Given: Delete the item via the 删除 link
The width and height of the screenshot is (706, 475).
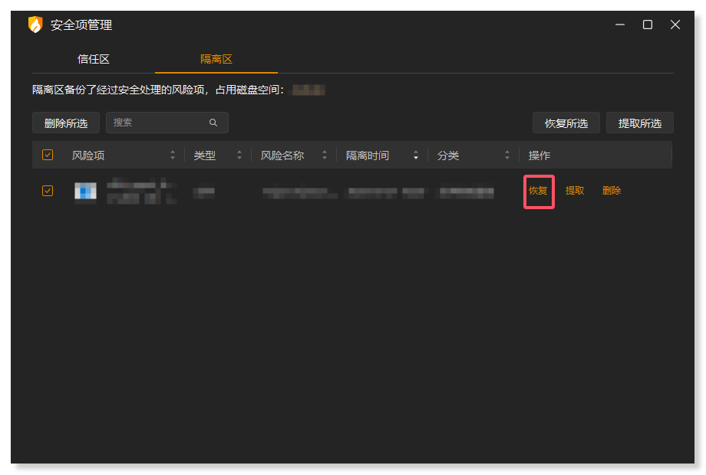Looking at the screenshot, I should point(611,191).
